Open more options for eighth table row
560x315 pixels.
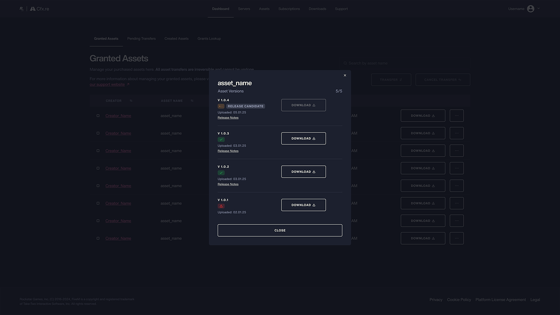(457, 238)
